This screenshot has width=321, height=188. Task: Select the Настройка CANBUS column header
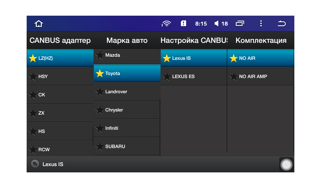[194, 40]
